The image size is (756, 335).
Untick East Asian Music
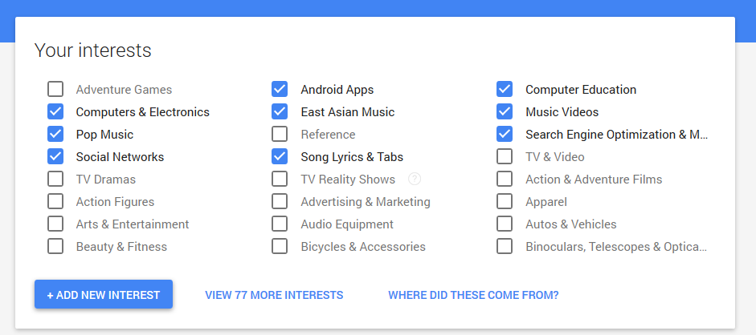point(280,112)
